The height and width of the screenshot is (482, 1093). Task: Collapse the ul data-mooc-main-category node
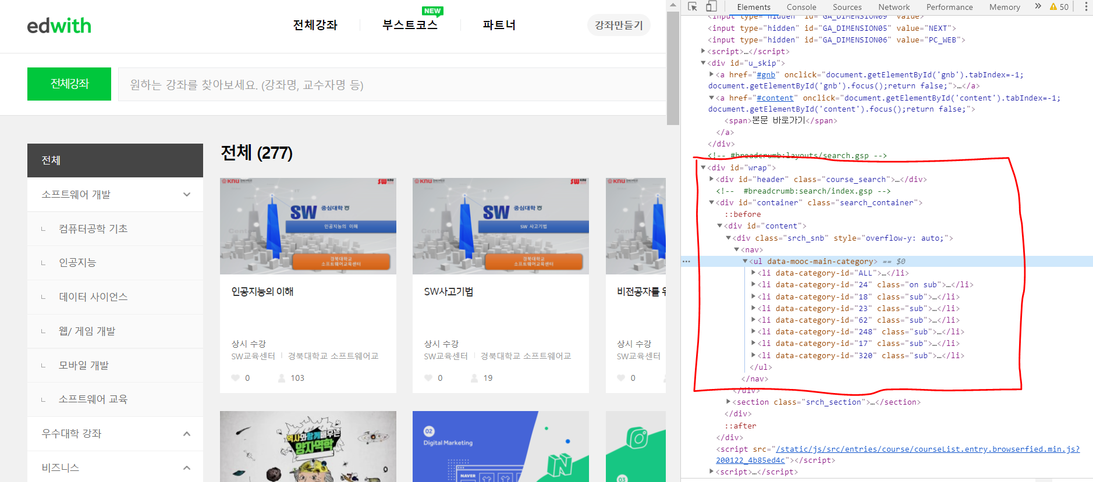click(x=745, y=261)
